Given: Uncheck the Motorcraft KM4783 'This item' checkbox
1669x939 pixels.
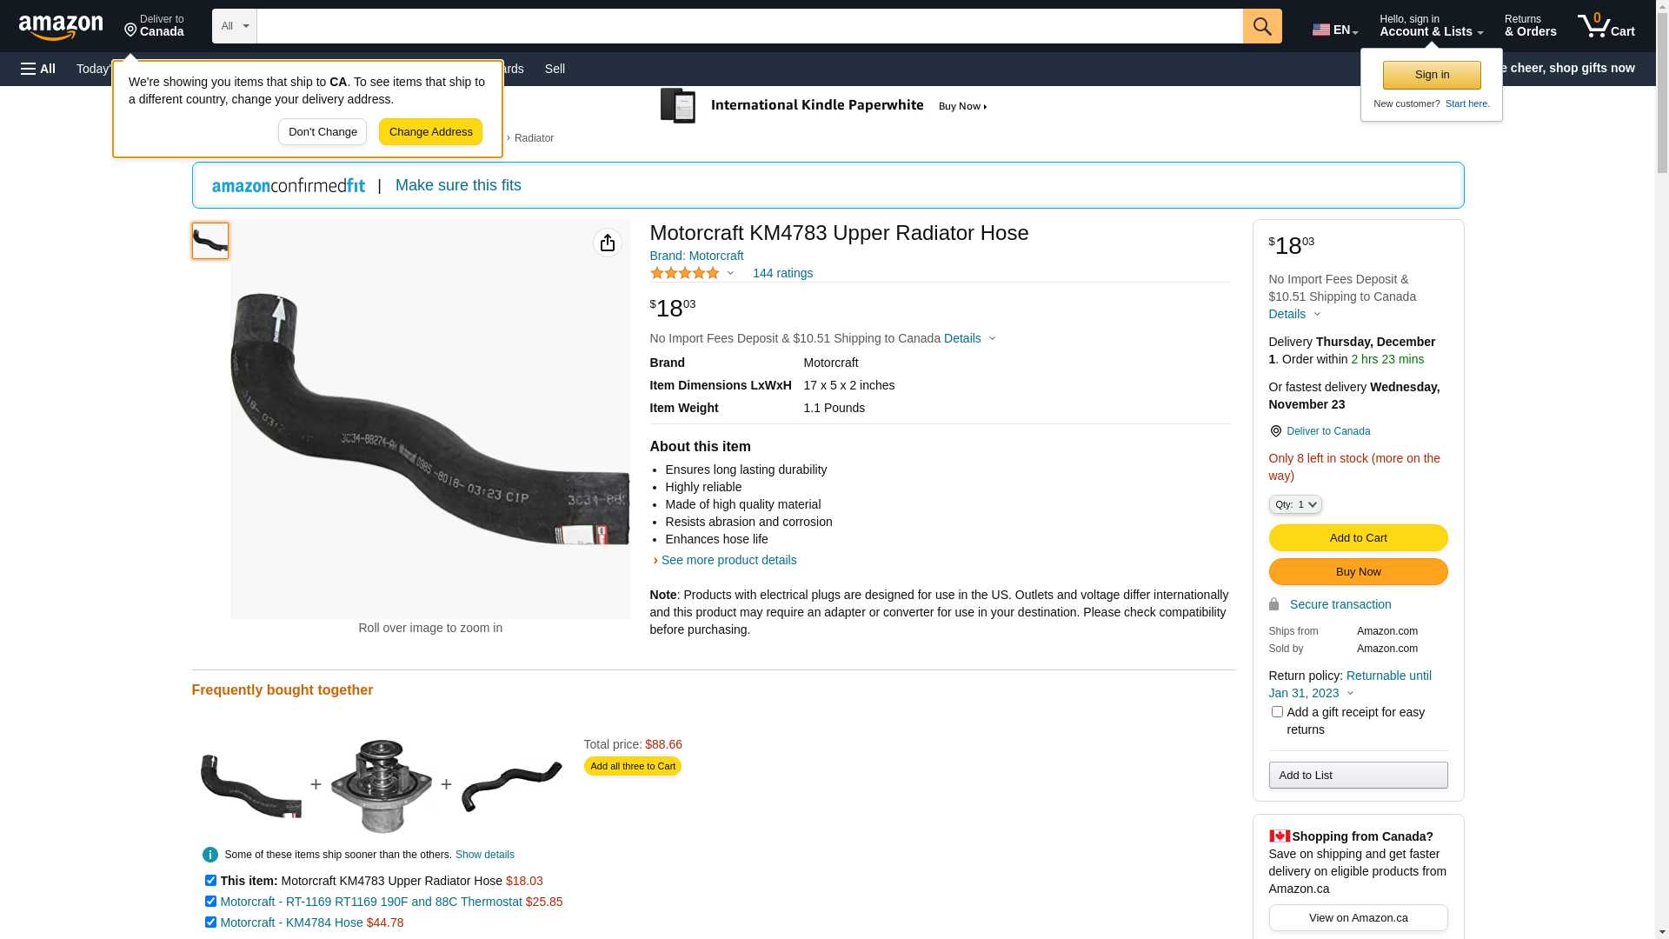Looking at the screenshot, I should point(210,881).
